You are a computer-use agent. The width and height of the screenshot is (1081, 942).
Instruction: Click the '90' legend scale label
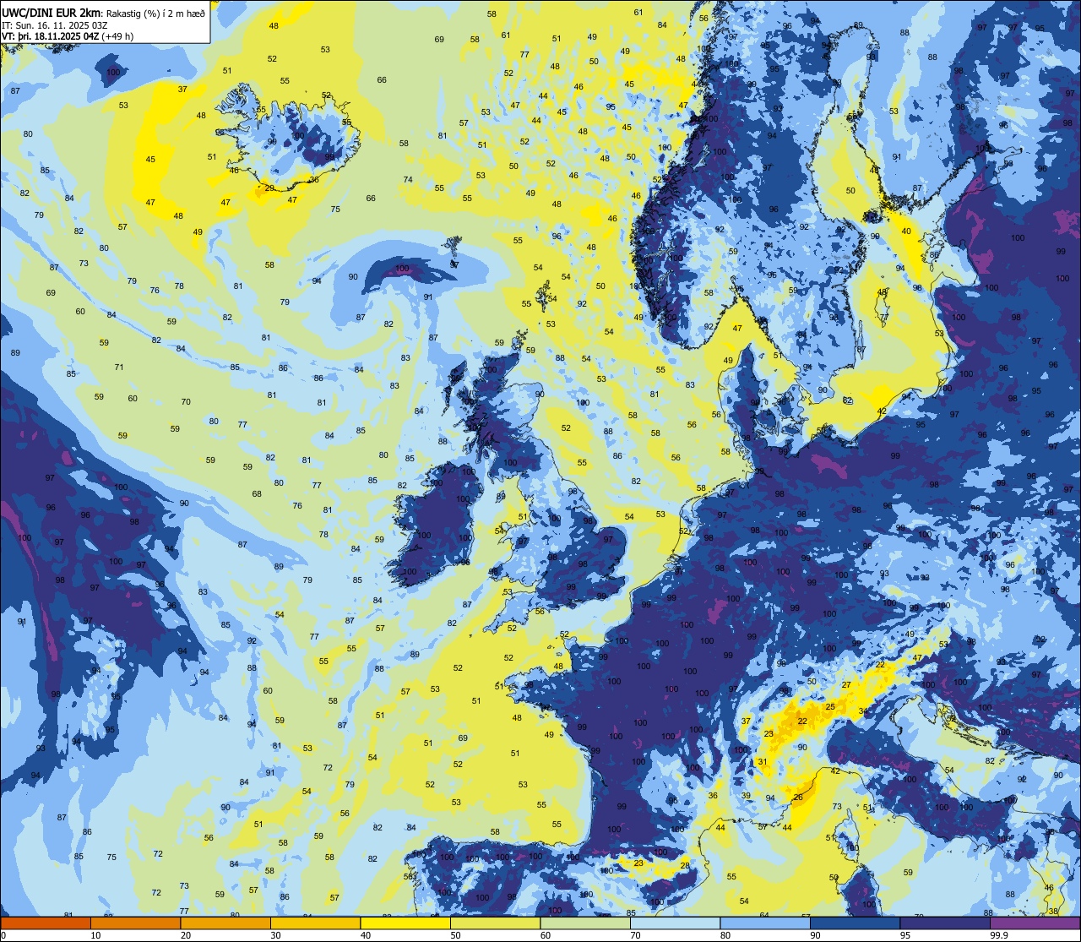(x=815, y=935)
